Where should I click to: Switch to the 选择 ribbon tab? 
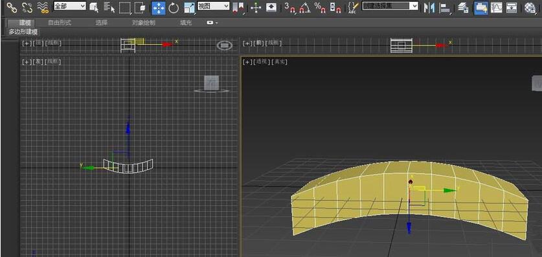coord(102,23)
